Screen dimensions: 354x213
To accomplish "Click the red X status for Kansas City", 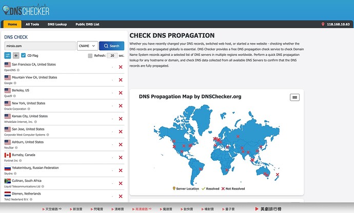I will click(121, 119).
